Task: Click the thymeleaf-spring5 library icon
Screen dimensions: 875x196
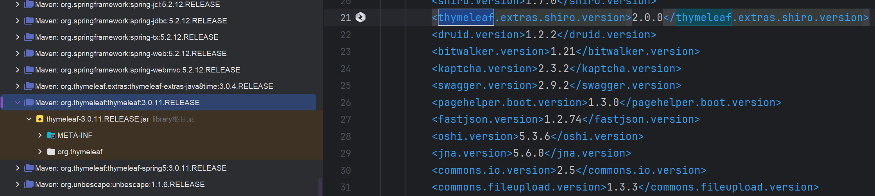Action: click(x=29, y=168)
